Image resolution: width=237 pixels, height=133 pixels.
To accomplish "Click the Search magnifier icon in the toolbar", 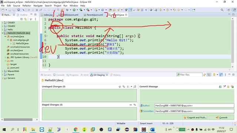I will (222, 10).
